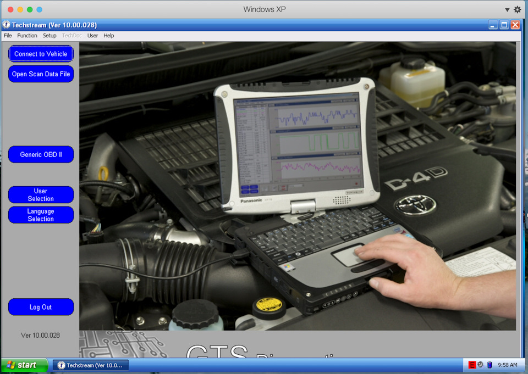Click the Log Out button
This screenshot has width=528, height=374.
tap(41, 307)
